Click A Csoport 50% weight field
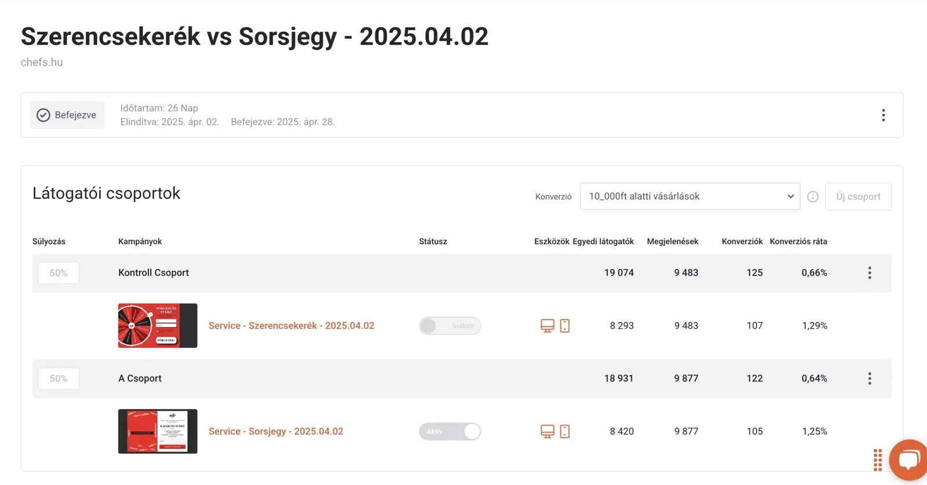Screen dimensions: 927x485 point(59,379)
